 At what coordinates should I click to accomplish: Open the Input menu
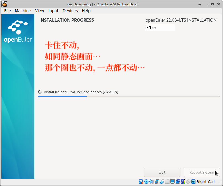53,11
